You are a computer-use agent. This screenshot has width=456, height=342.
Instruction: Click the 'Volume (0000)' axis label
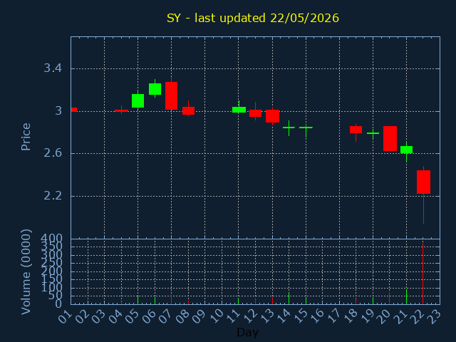pyautogui.click(x=26, y=272)
